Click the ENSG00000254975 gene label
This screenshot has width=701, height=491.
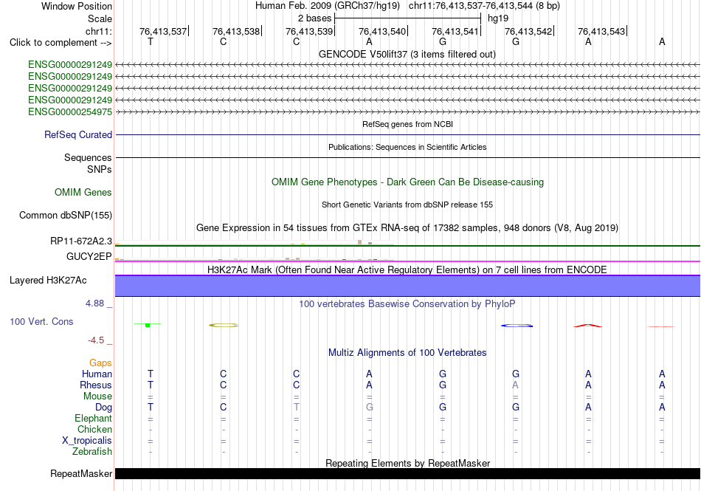(x=70, y=111)
